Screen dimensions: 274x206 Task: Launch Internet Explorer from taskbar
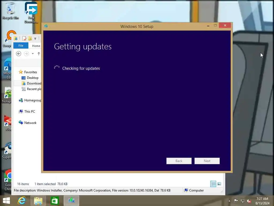pyautogui.click(x=22, y=201)
